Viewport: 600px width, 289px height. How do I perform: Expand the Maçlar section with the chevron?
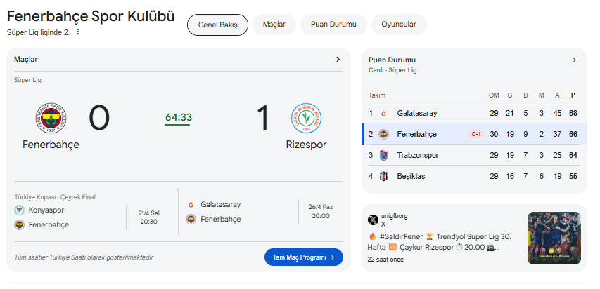tap(338, 59)
